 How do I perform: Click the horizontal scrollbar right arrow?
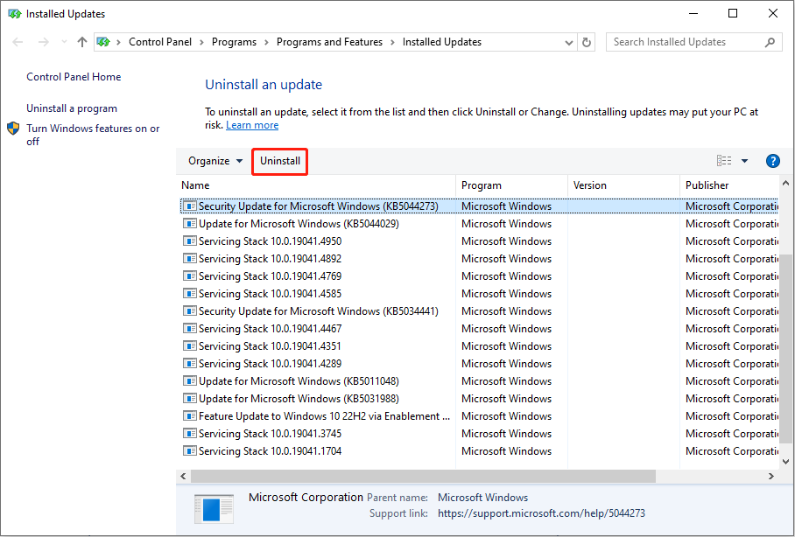(770, 476)
